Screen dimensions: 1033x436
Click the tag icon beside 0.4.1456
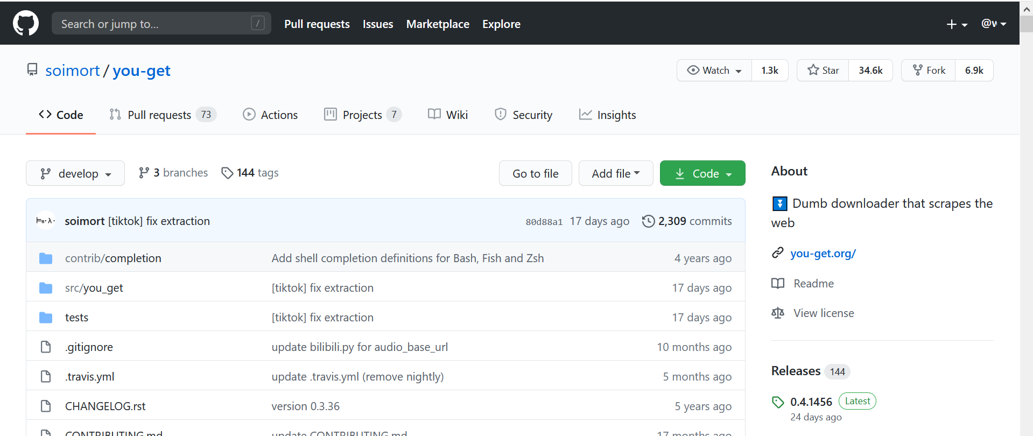778,402
